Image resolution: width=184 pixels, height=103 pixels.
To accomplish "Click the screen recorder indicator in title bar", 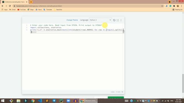I will point(170,2).
